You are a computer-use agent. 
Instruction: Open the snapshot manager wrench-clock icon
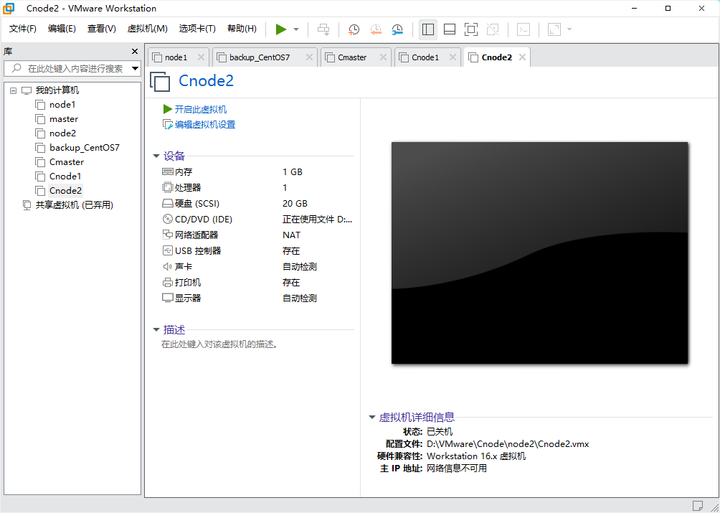click(x=397, y=29)
